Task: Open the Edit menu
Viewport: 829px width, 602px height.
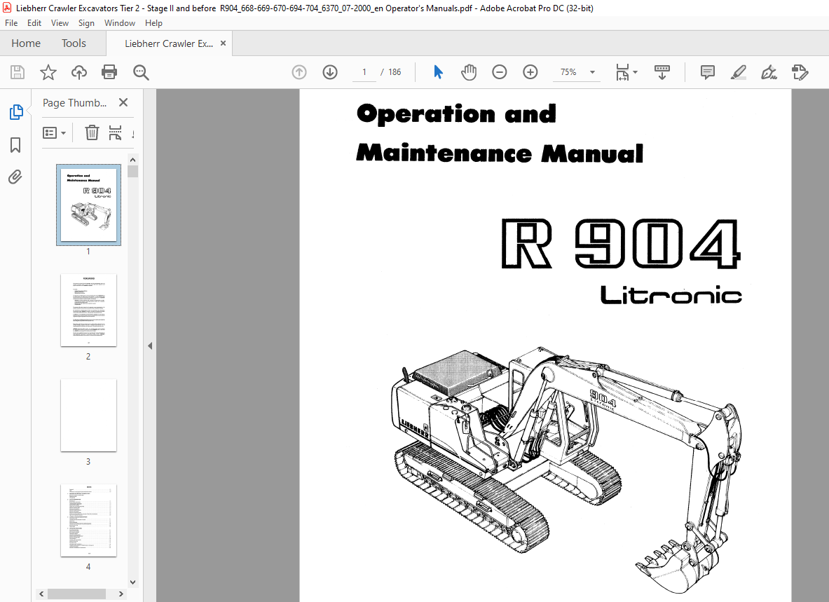Action: (34, 22)
